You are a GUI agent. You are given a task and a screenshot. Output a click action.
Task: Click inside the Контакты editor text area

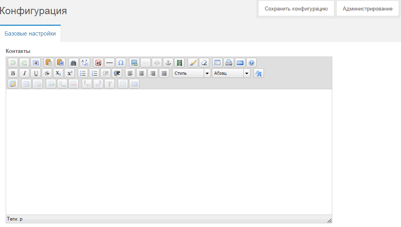tap(169, 152)
